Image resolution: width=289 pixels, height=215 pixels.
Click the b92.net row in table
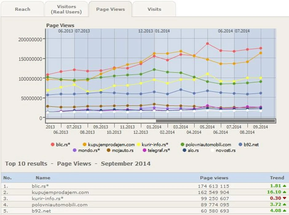click(41, 211)
